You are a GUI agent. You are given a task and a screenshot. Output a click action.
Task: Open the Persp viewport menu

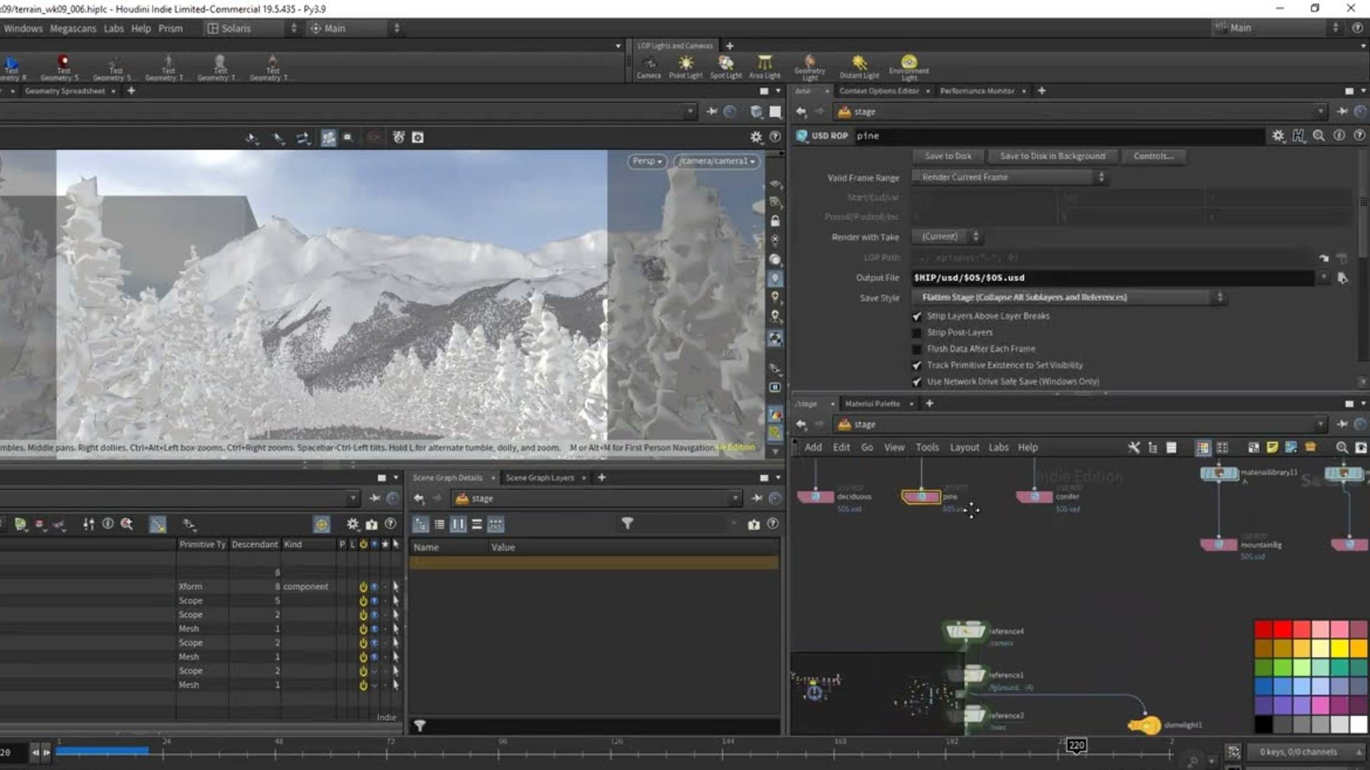tap(646, 161)
